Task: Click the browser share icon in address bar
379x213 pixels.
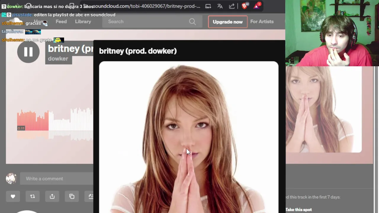Action: pyautogui.click(x=232, y=6)
